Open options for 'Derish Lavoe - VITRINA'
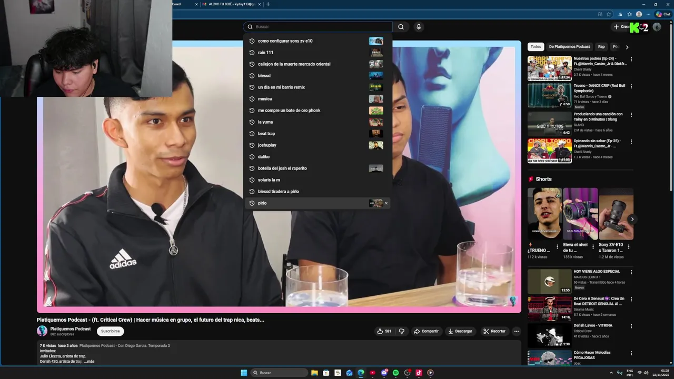The image size is (674, 379). [631, 326]
